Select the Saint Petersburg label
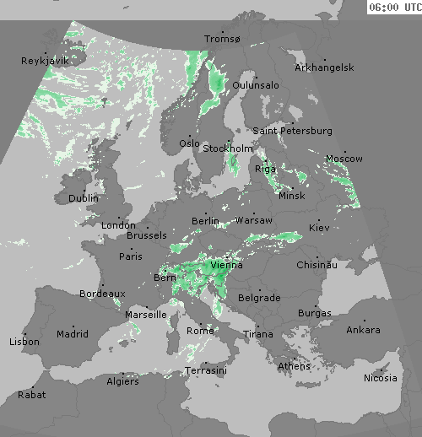This screenshot has height=437, width=422. tap(292, 131)
